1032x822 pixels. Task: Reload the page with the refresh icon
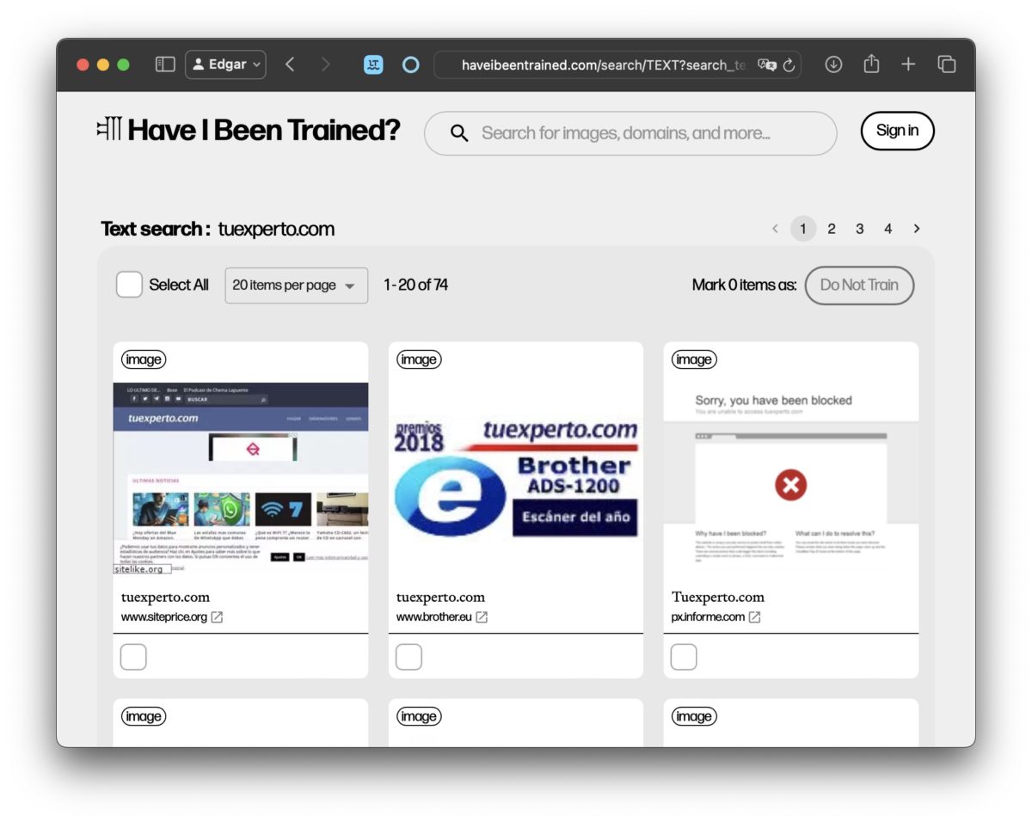789,64
